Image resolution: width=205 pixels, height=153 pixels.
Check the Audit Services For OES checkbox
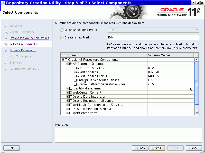[x=75, y=76]
